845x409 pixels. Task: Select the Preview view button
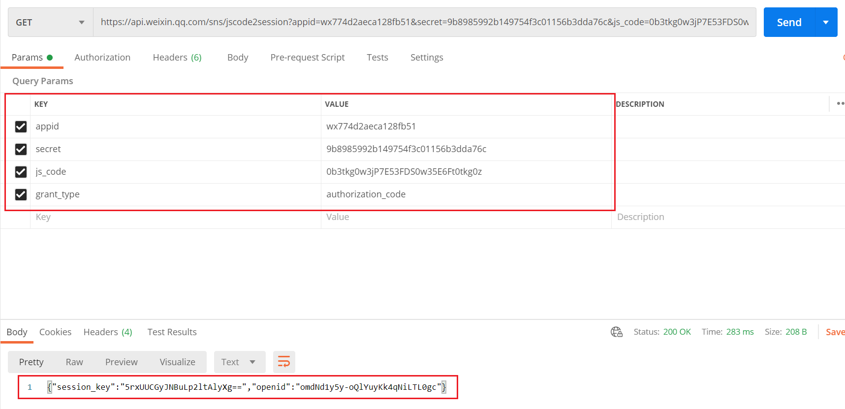(x=122, y=362)
